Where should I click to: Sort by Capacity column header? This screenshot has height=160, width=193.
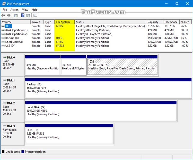155,22
